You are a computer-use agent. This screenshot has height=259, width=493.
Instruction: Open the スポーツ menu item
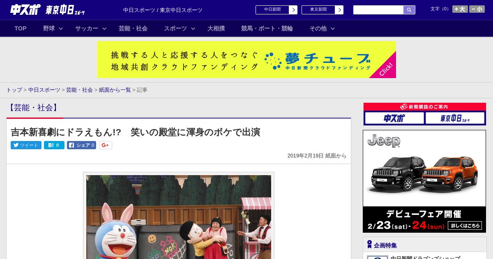[x=175, y=28]
